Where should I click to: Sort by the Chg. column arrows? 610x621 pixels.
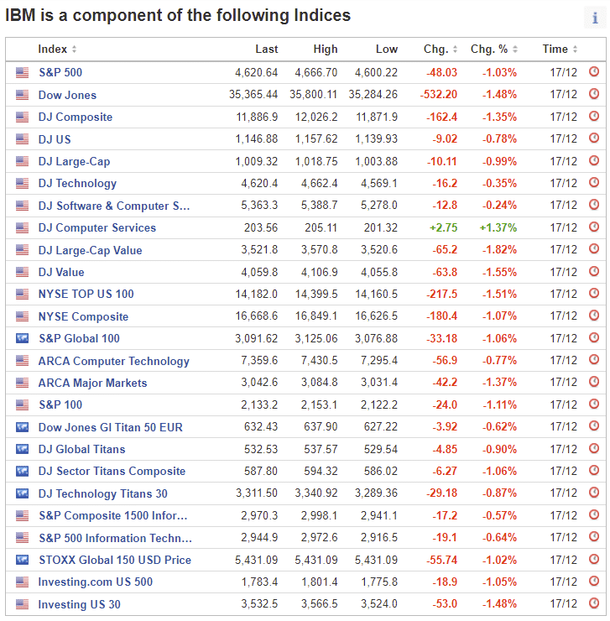click(455, 50)
